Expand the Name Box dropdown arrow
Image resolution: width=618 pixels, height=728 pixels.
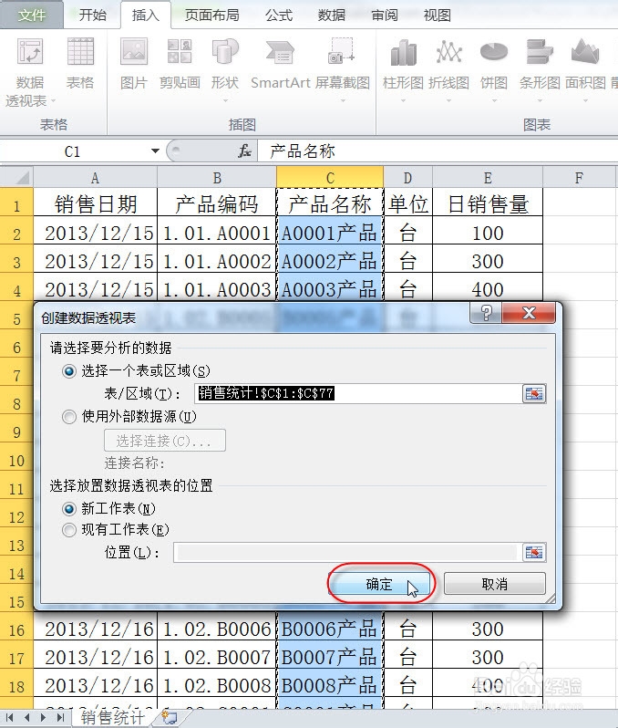(x=155, y=151)
